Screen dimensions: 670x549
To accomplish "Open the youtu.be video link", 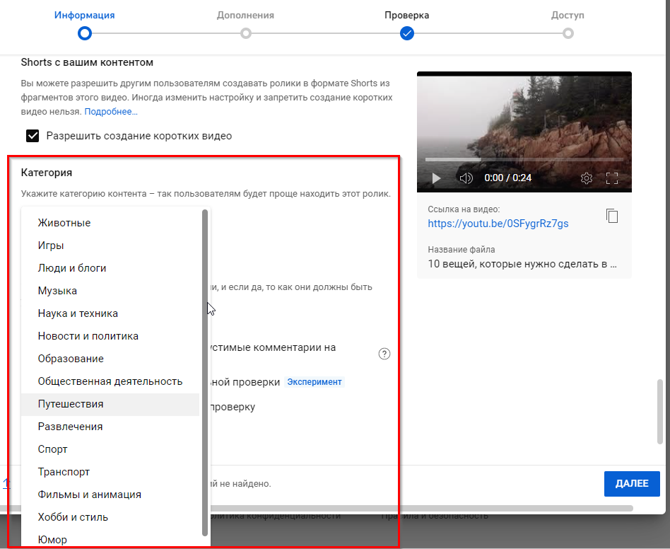I will pos(498,224).
